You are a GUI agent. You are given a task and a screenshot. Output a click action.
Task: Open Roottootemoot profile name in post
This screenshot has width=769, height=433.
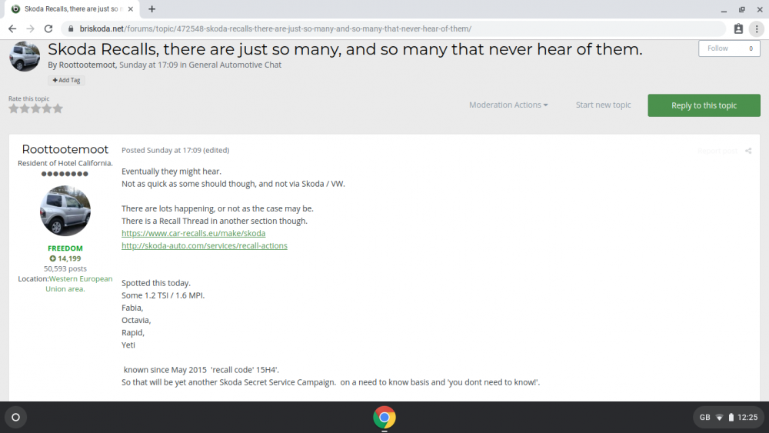tap(65, 149)
